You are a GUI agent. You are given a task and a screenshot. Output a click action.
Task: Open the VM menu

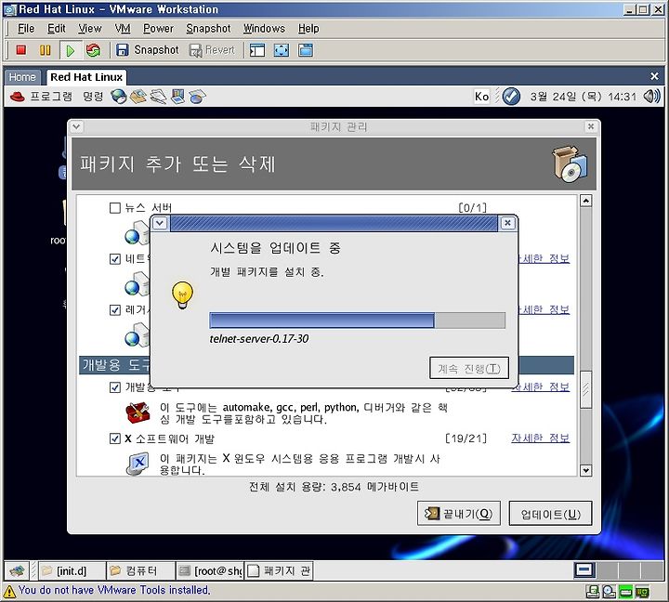[123, 29]
